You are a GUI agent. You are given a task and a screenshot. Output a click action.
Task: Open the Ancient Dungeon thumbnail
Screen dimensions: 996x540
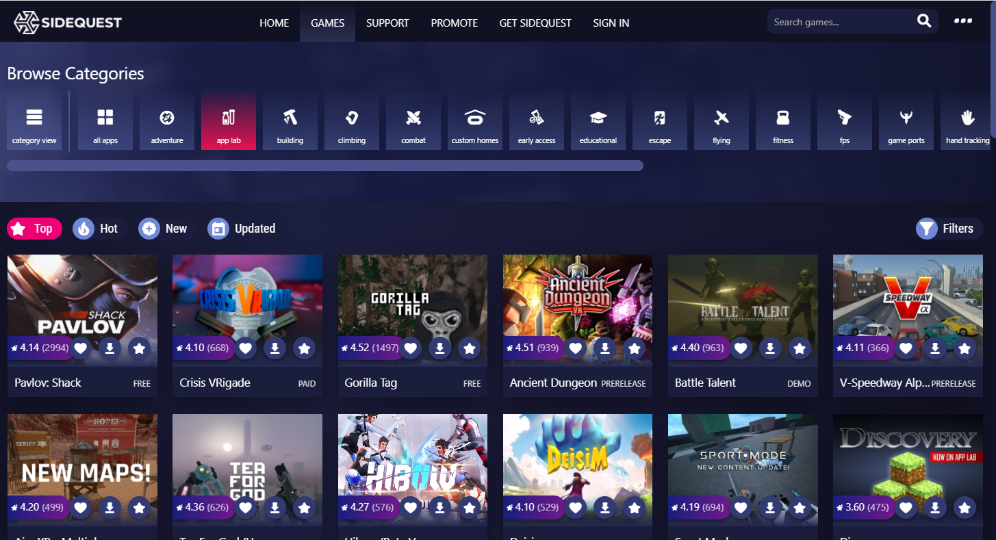tap(578, 311)
